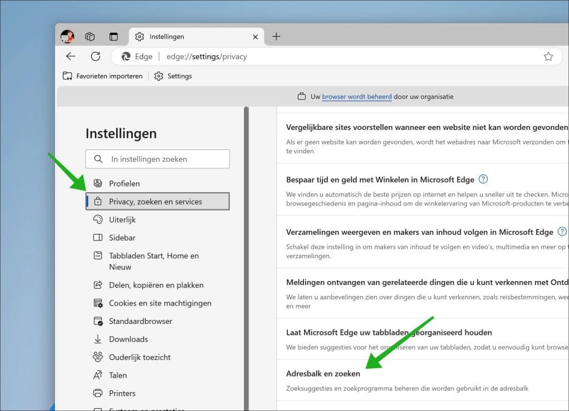Click the lock icon beside Privacy

tap(98, 201)
